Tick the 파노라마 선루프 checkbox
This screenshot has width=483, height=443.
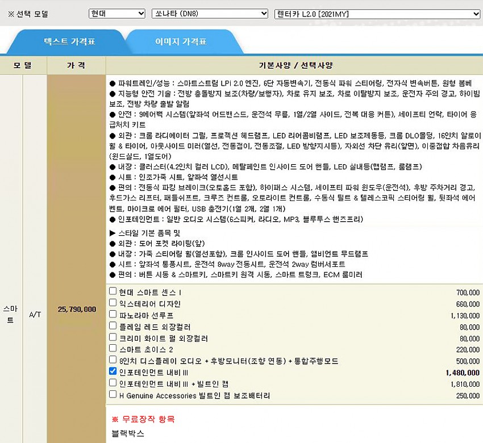[113, 315]
